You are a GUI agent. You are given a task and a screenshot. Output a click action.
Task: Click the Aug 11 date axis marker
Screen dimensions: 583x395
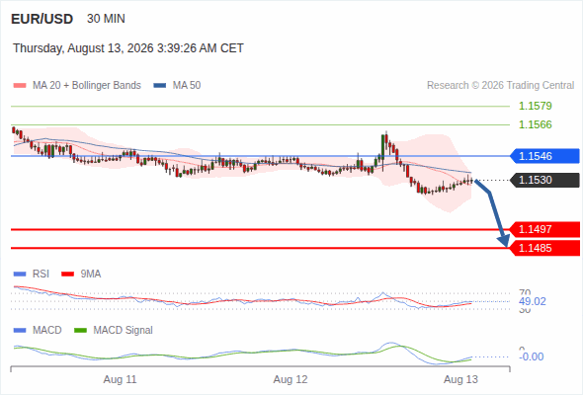(x=121, y=379)
